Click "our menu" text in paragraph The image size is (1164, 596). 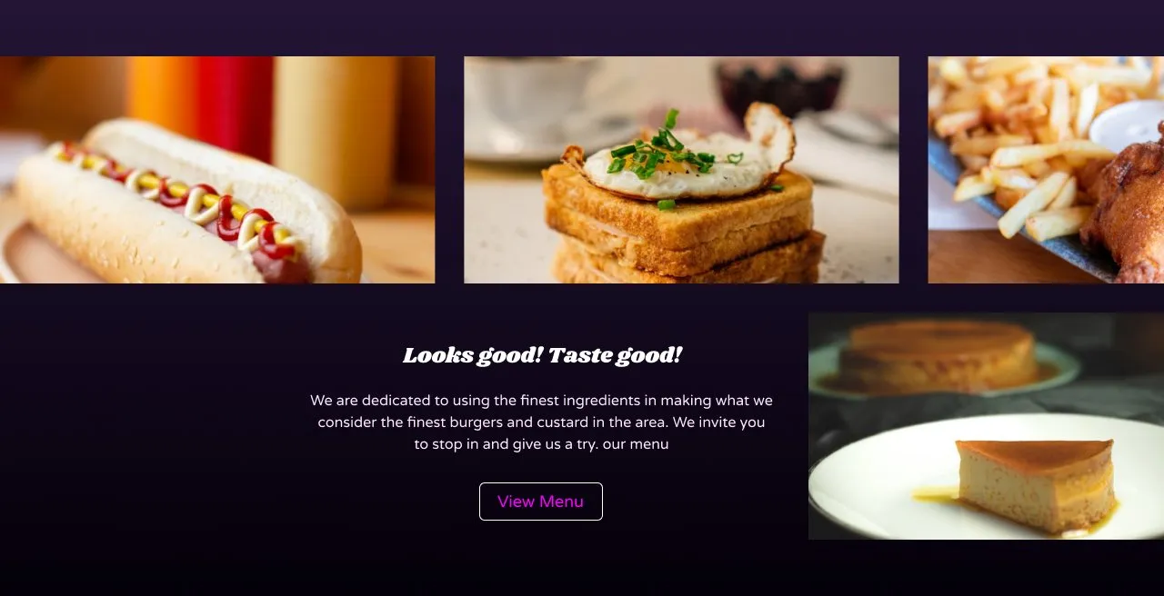[636, 444]
